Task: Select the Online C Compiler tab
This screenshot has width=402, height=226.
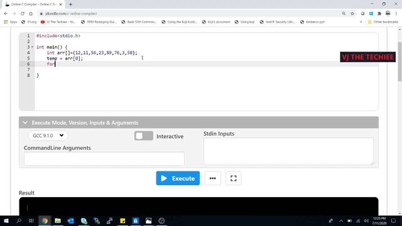Action: (33, 4)
